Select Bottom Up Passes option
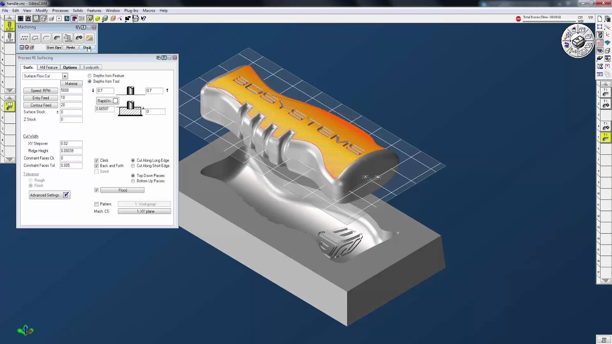Screen dimensions: 612x344 [133, 181]
